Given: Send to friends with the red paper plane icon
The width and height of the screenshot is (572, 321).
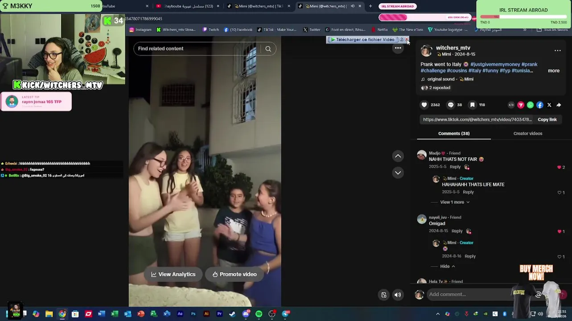Looking at the screenshot, I should [x=521, y=105].
